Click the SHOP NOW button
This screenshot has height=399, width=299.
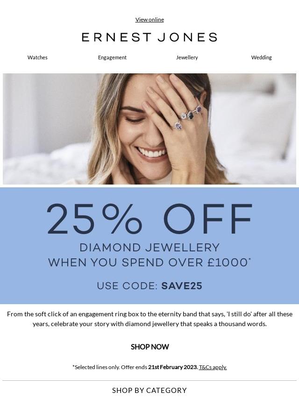149,347
